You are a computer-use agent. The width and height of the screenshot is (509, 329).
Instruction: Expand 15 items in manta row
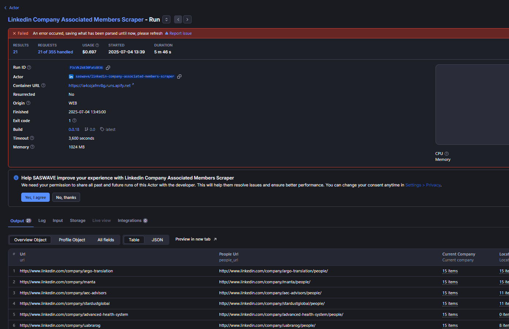coord(450,282)
